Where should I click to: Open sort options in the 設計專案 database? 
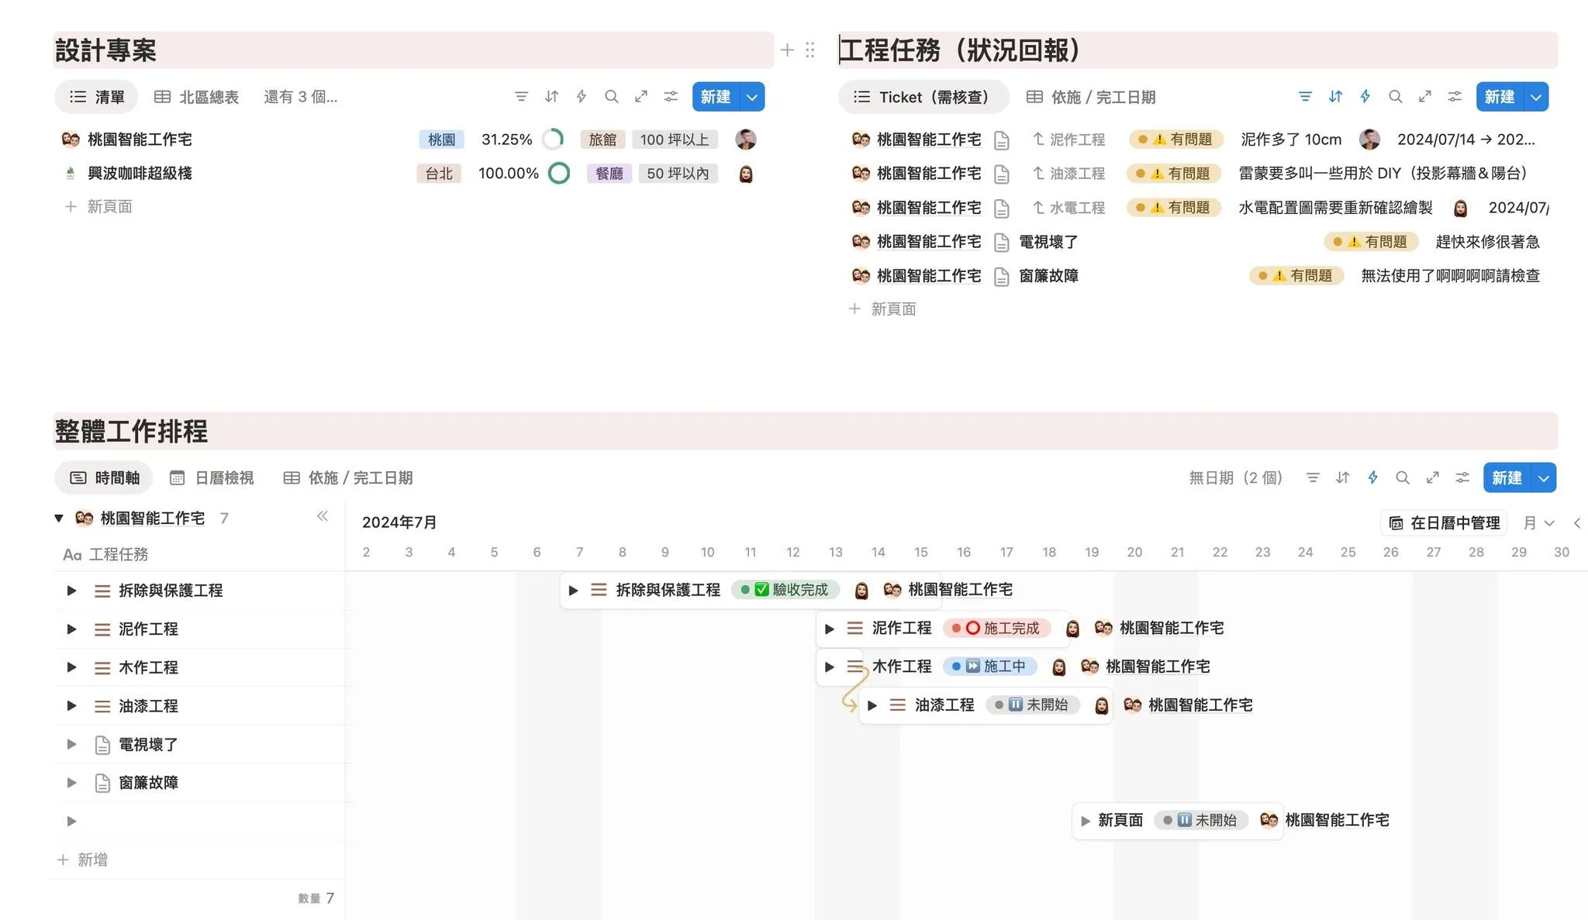[551, 96]
